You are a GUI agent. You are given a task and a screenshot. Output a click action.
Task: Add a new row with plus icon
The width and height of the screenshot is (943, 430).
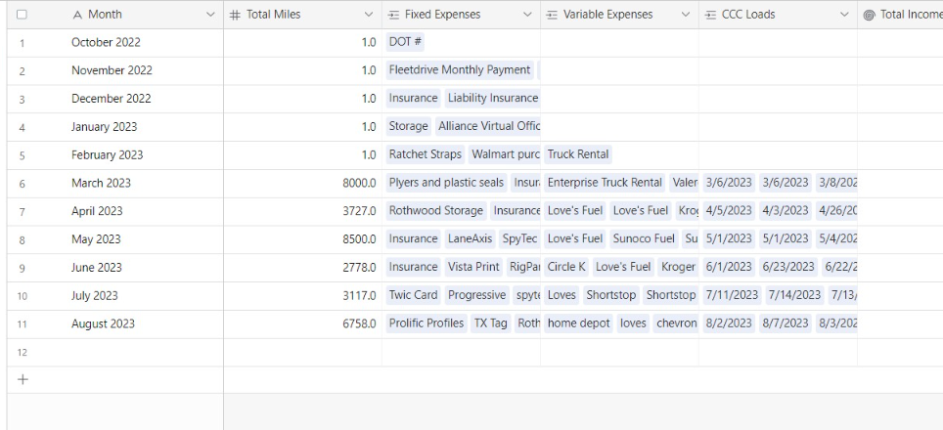22,379
